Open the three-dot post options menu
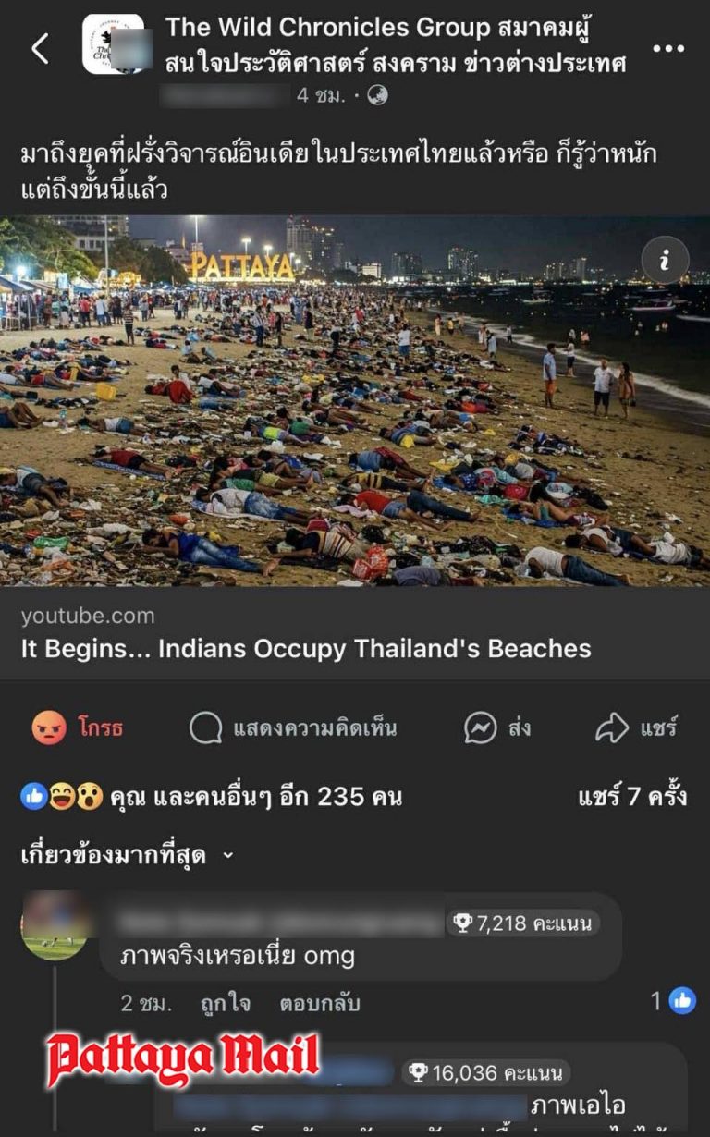 click(668, 48)
